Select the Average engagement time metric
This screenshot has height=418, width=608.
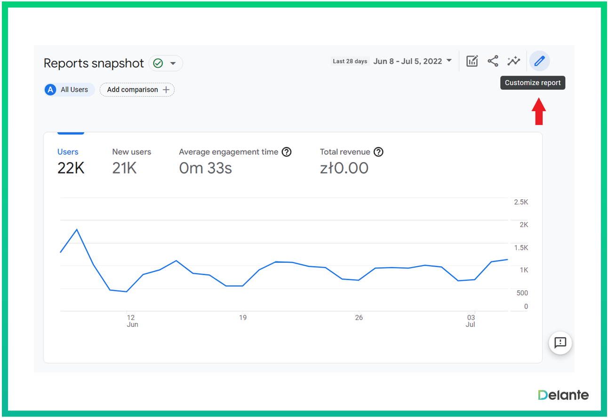click(228, 152)
